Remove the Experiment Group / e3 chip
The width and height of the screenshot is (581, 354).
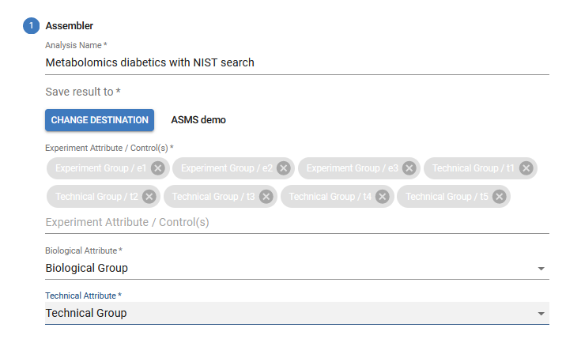point(409,168)
